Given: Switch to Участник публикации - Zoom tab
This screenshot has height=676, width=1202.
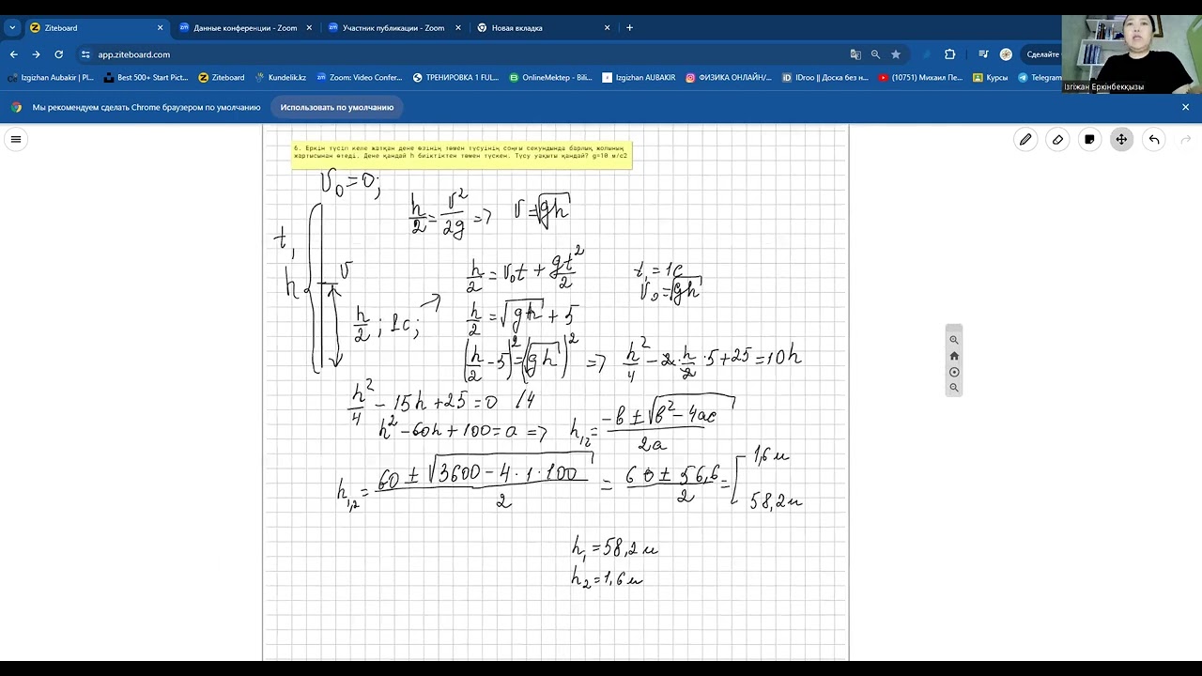Looking at the screenshot, I should (393, 27).
